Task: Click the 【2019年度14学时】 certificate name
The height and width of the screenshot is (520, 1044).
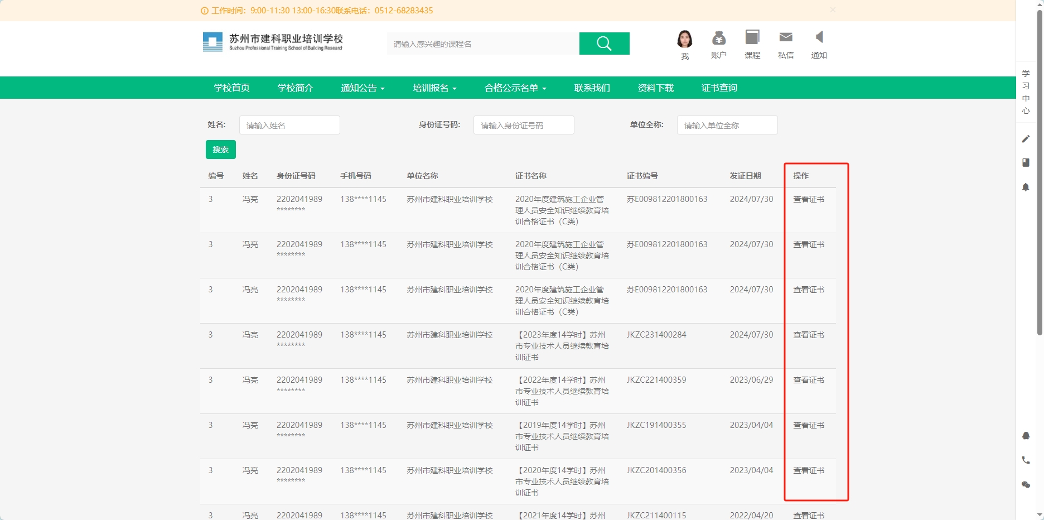Action: [562, 436]
